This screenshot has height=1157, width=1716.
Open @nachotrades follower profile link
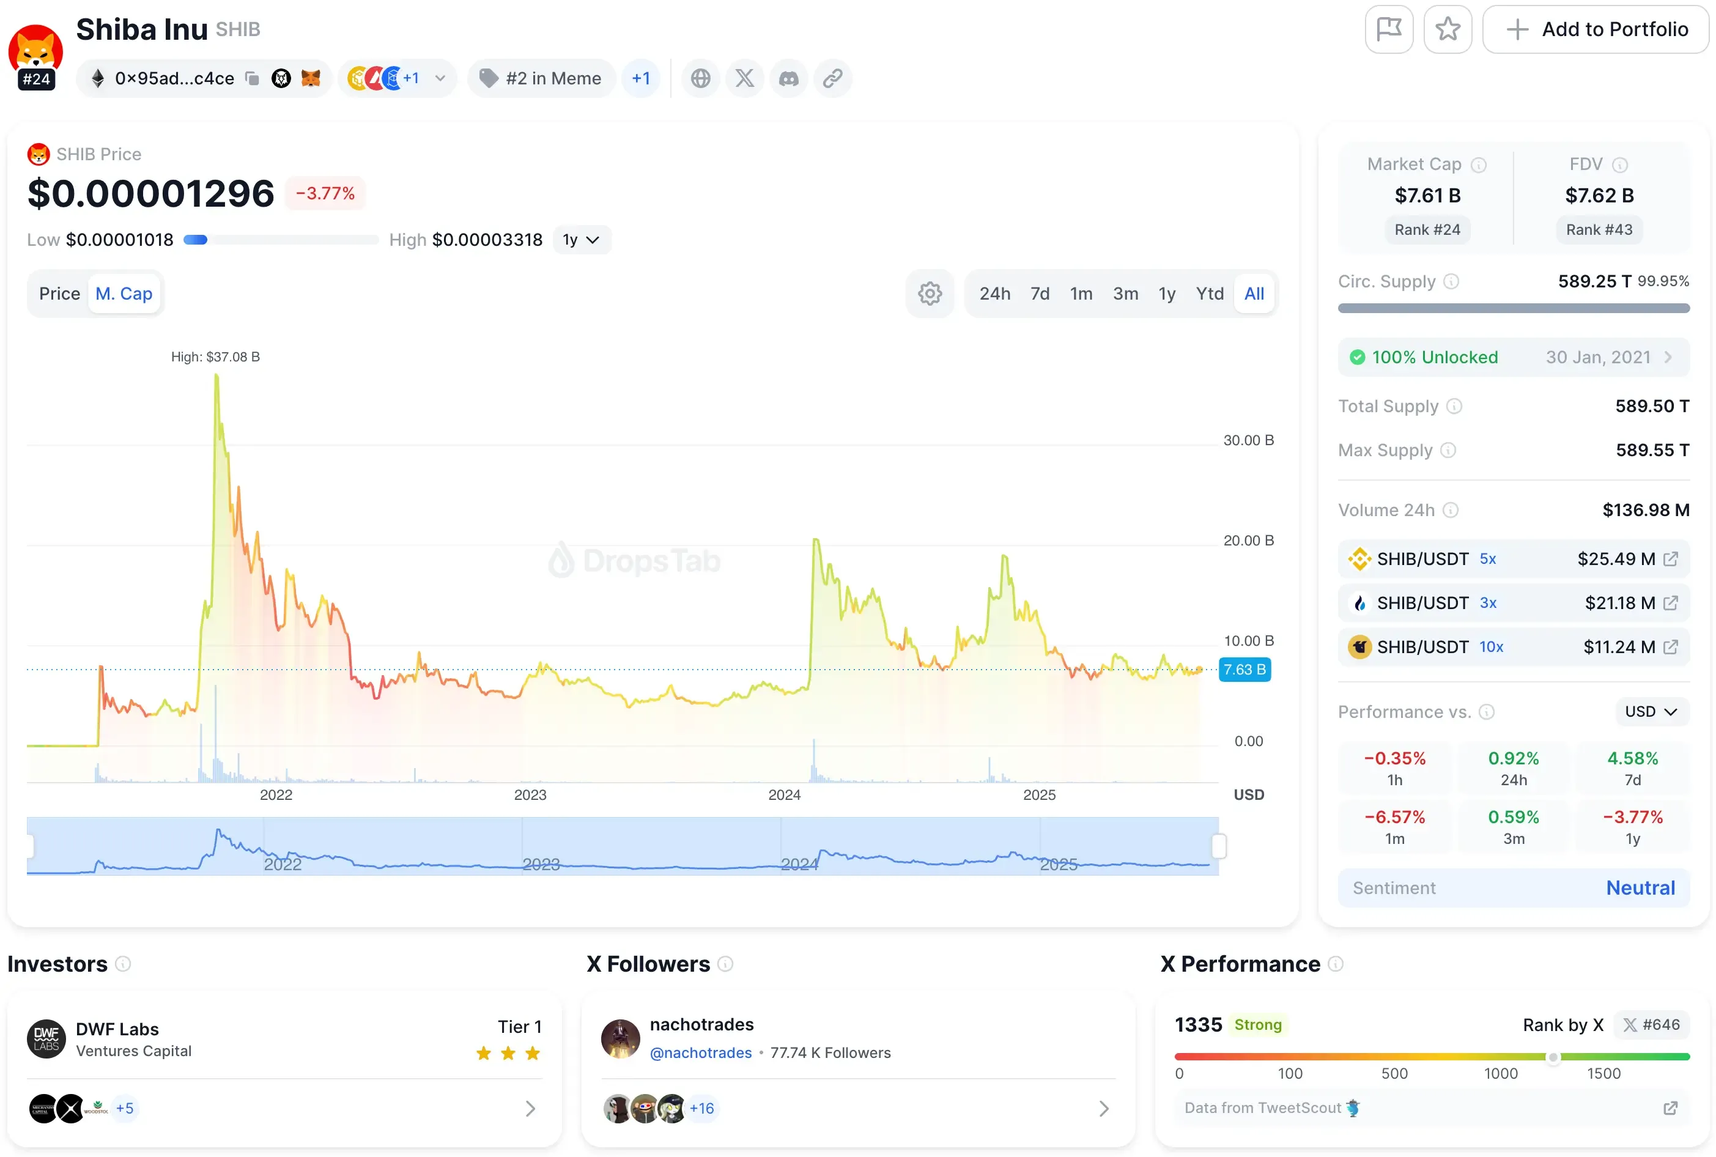coord(700,1053)
